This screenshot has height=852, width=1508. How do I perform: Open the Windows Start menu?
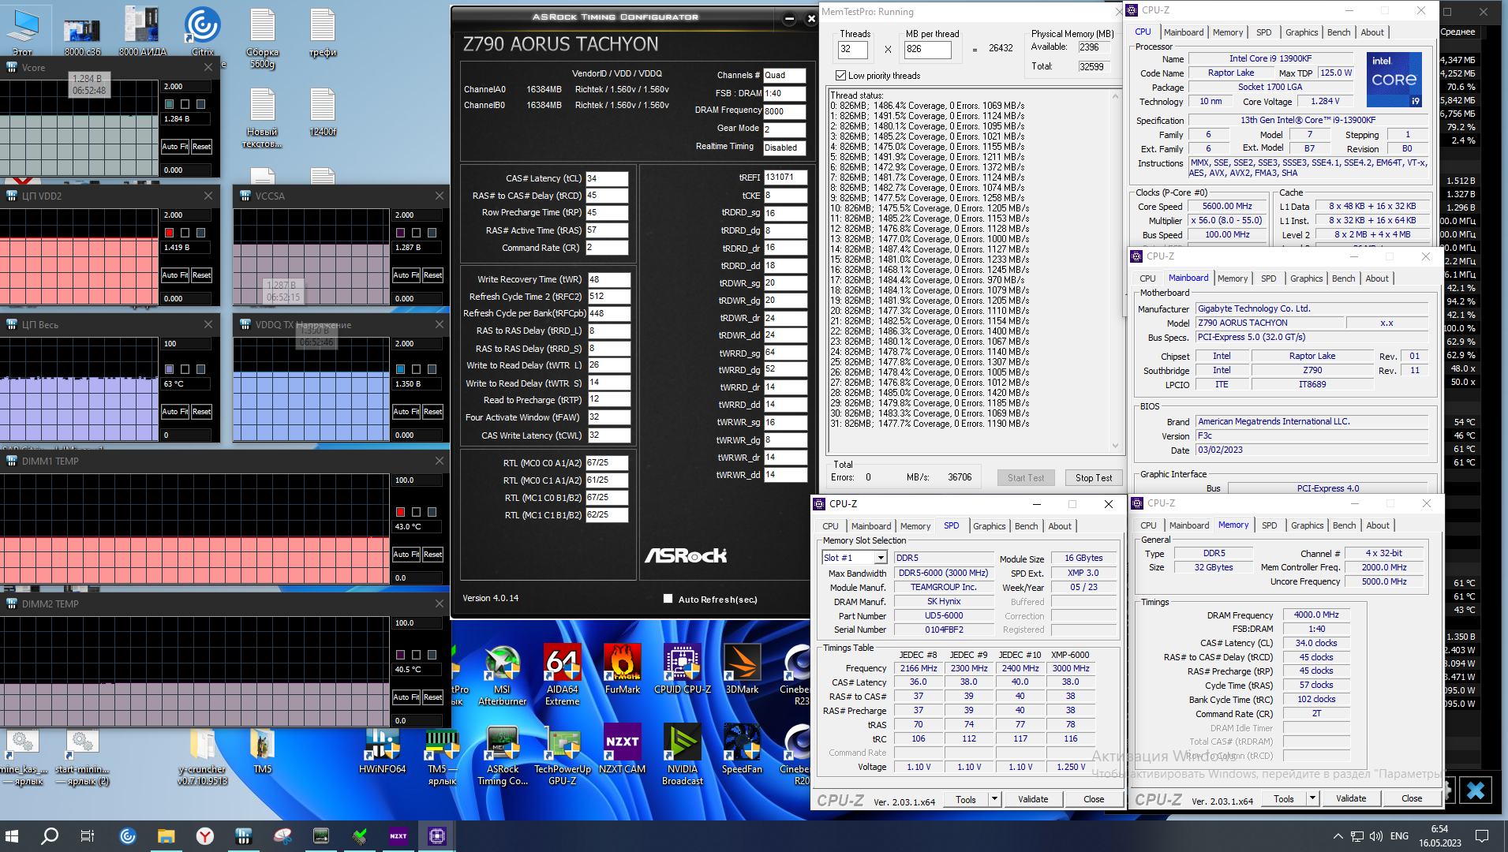[x=12, y=835]
